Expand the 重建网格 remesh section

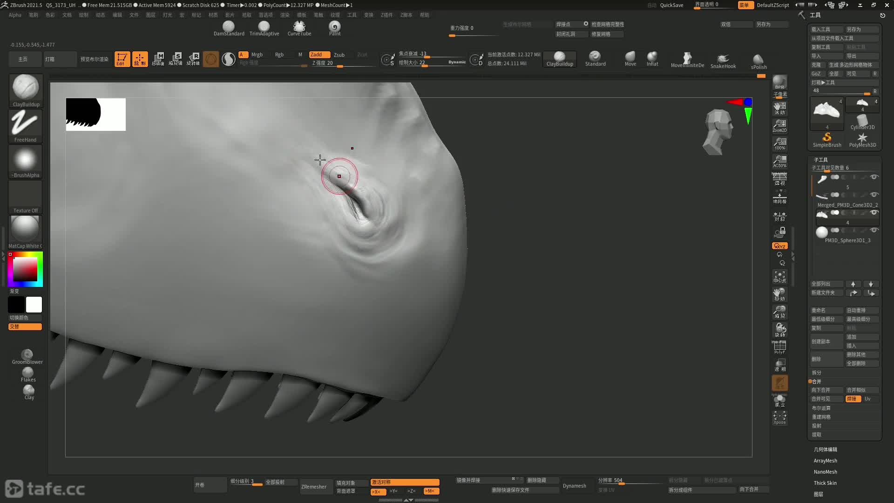[821, 417]
